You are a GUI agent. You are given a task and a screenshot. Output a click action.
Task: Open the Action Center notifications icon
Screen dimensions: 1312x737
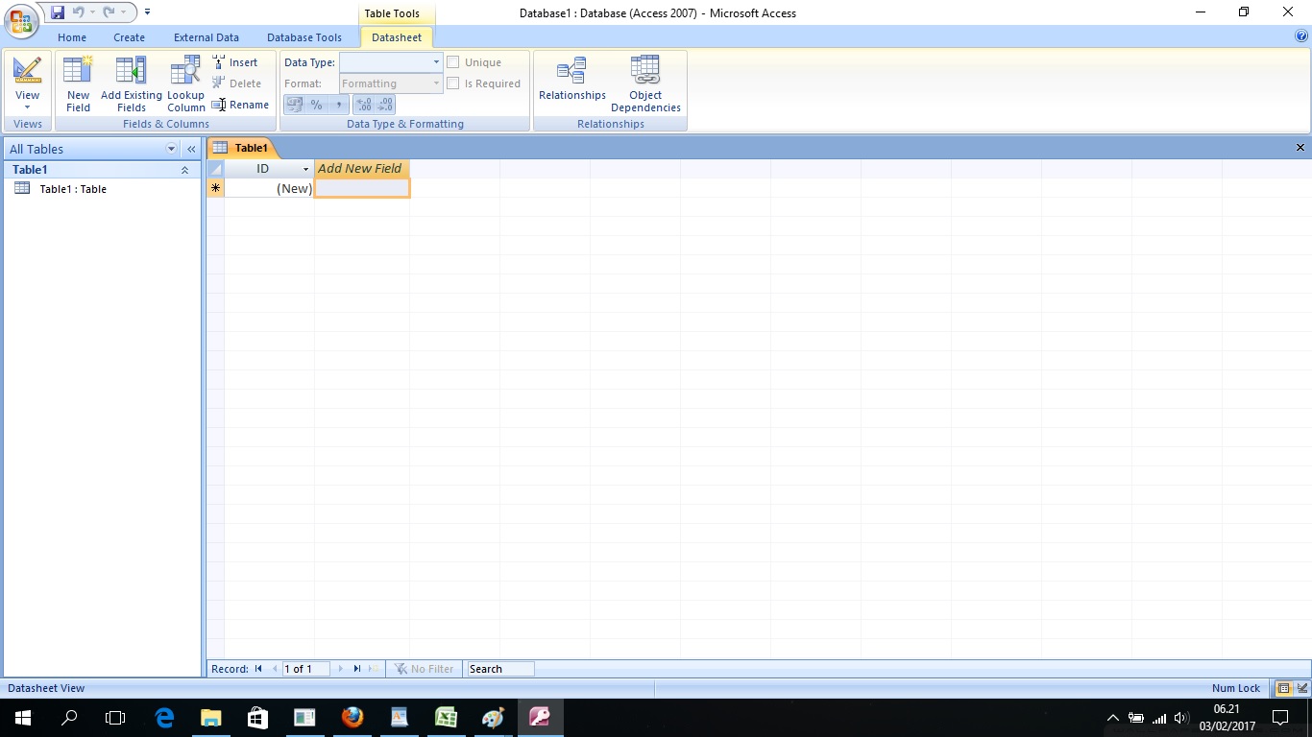1279,718
